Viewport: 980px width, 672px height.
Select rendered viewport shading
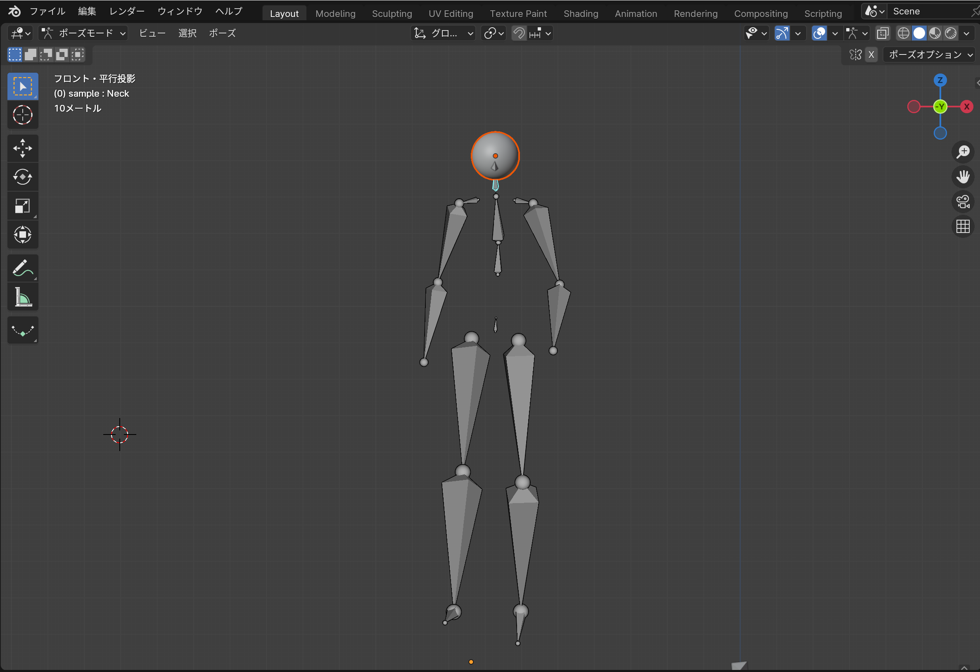pyautogui.click(x=951, y=33)
